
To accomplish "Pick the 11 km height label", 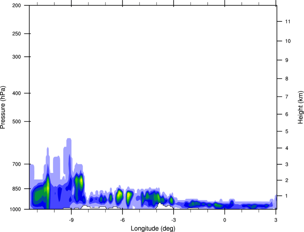I will (288, 21).
